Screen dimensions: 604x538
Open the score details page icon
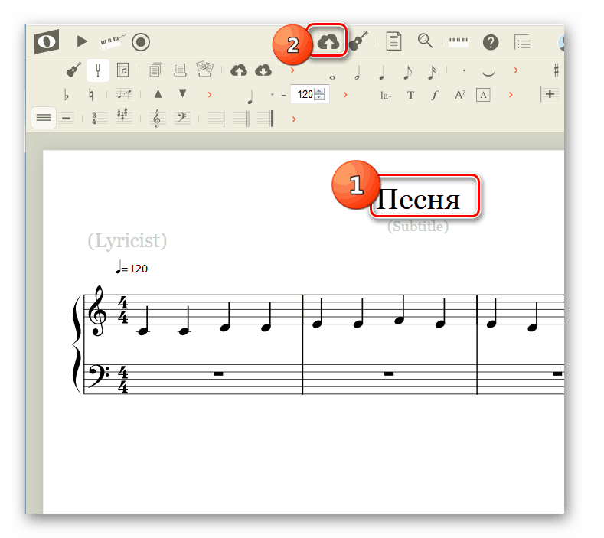(x=393, y=41)
